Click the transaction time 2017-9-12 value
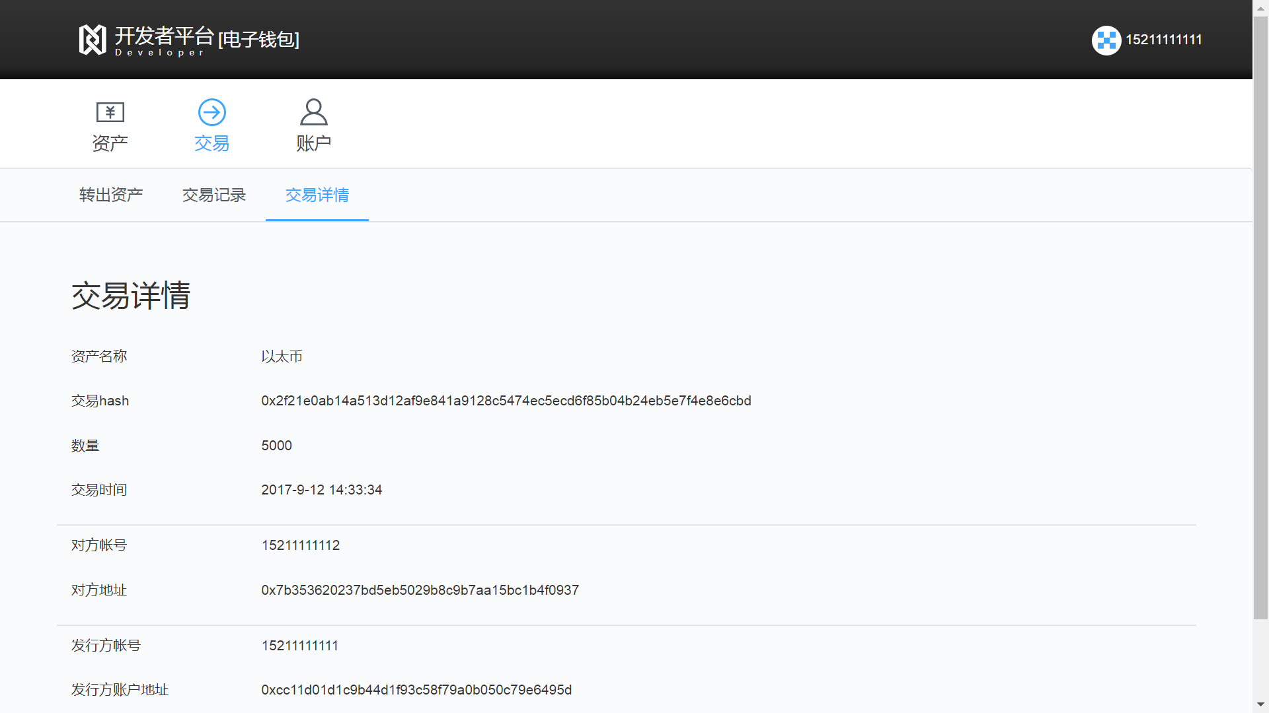 (321, 490)
